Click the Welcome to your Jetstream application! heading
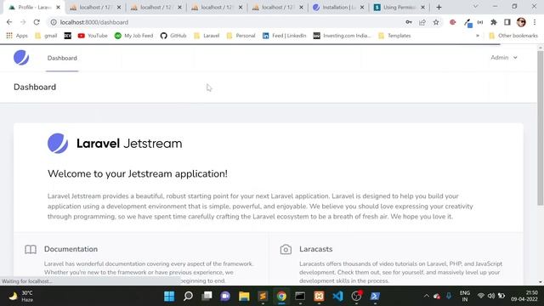 point(138,173)
